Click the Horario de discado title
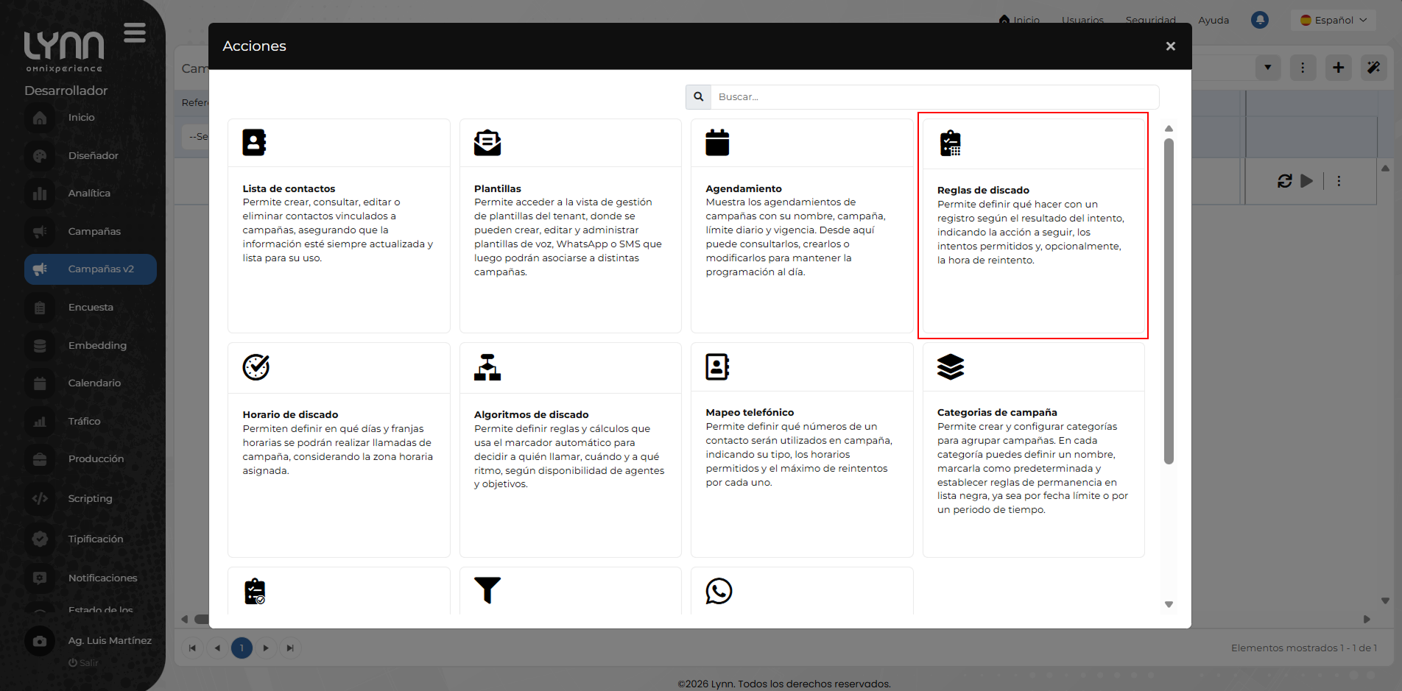 click(290, 415)
